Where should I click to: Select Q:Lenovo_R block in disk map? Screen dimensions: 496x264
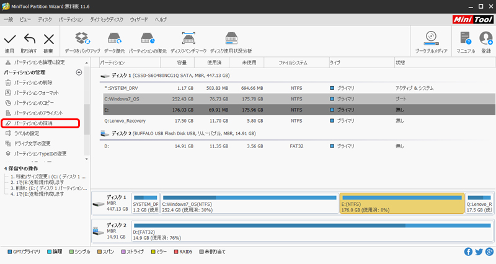479,203
